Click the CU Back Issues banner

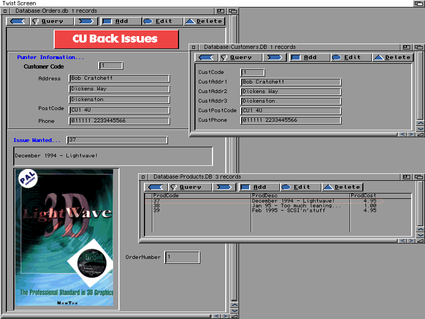pos(116,39)
